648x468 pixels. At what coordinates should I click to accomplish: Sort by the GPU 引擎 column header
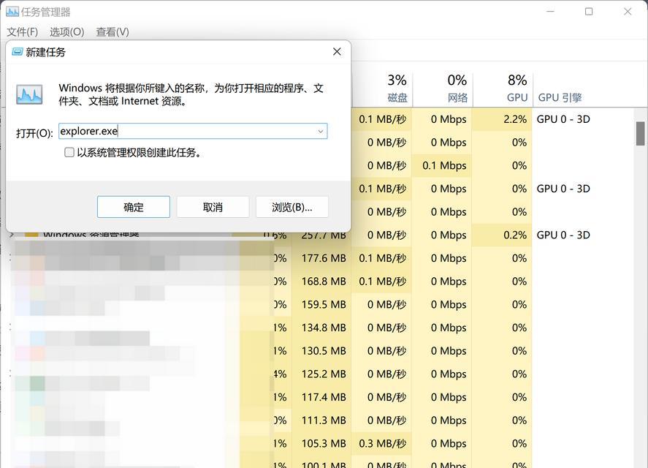(x=560, y=98)
